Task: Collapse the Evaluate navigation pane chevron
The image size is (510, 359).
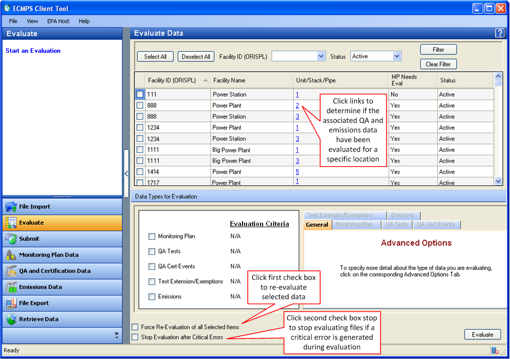Action: (x=126, y=173)
